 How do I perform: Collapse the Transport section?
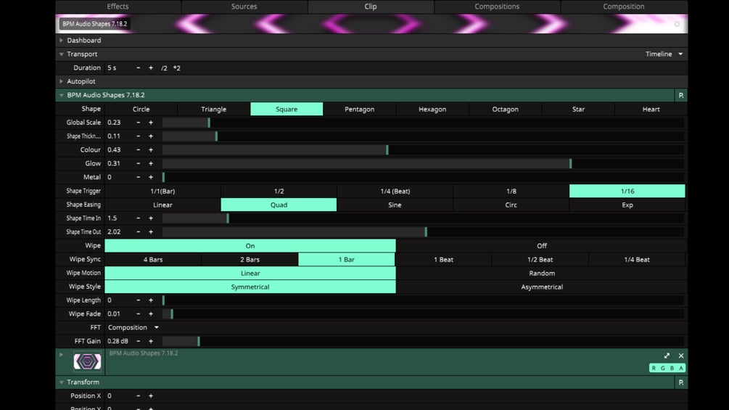[x=62, y=54]
